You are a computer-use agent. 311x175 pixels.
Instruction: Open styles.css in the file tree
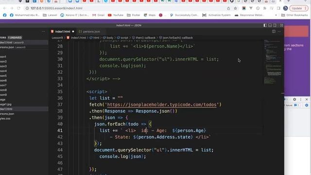point(24,119)
